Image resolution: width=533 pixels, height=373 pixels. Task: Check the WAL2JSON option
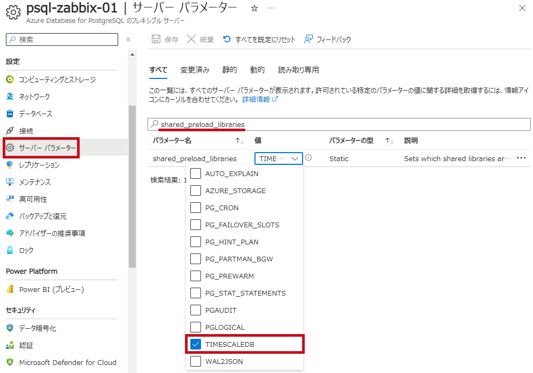pyautogui.click(x=196, y=361)
